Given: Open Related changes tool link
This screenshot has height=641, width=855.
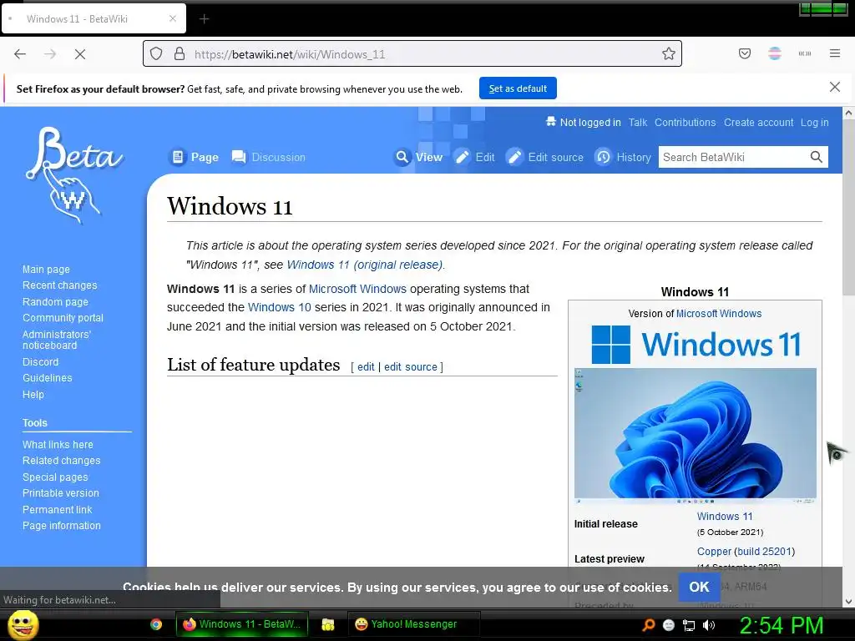Looking at the screenshot, I should [62, 461].
